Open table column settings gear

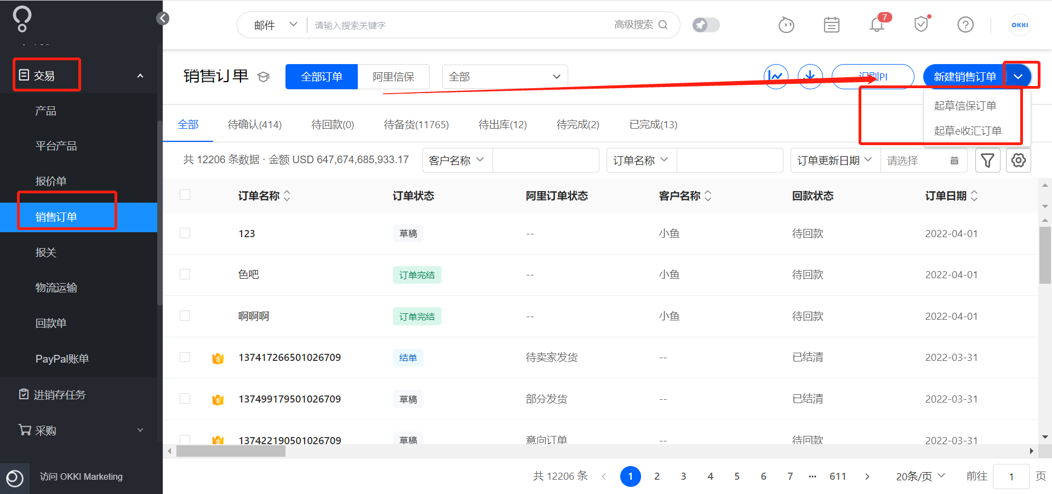tap(1019, 160)
